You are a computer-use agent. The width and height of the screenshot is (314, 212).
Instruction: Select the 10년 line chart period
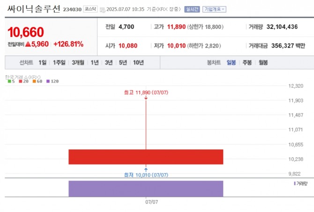(x=138, y=63)
